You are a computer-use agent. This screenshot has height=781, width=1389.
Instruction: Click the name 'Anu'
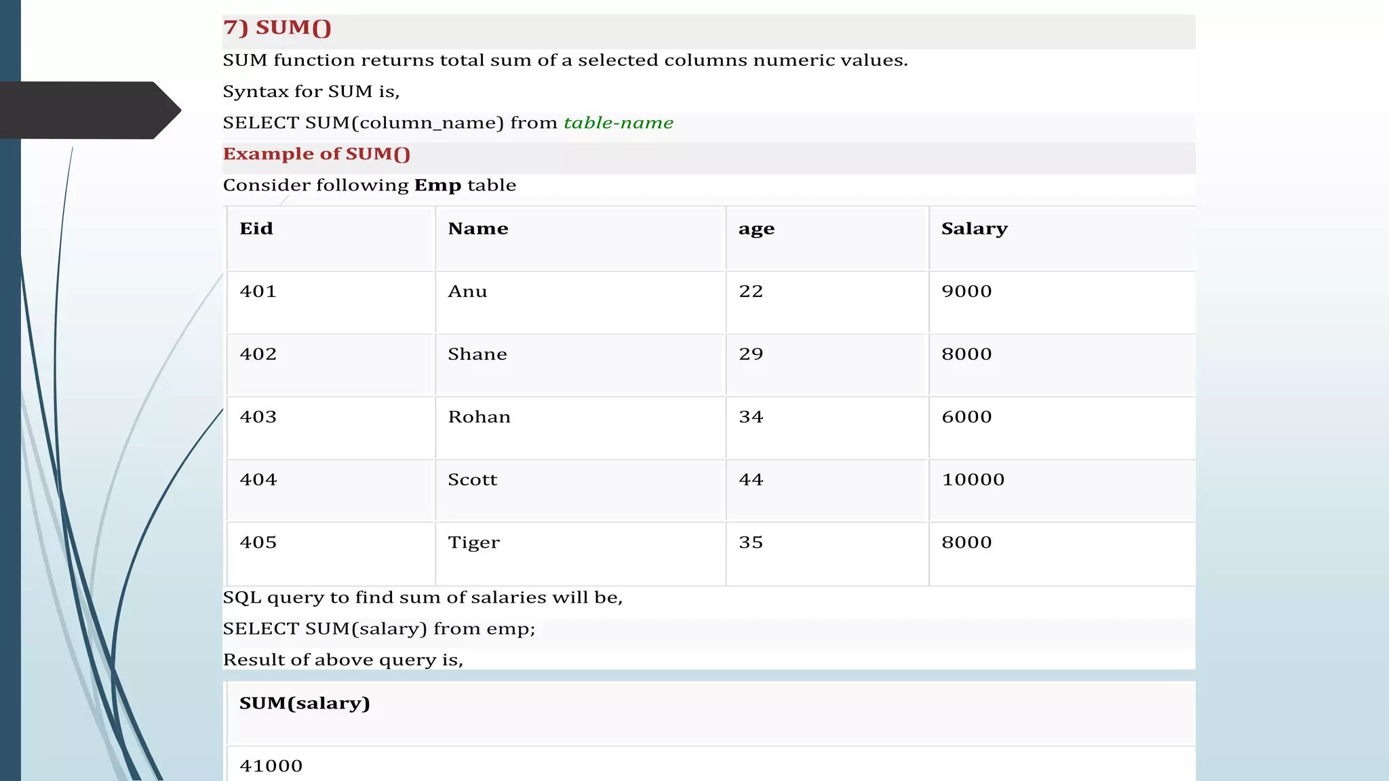467,292
